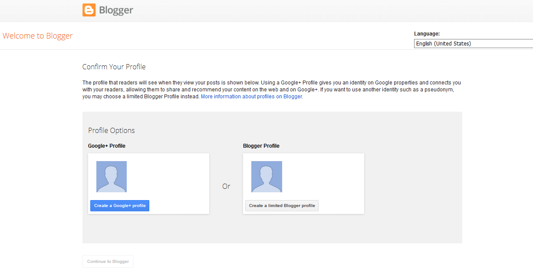Click the gray Blogger wordmark text
The image size is (533, 275).
coord(116,10)
